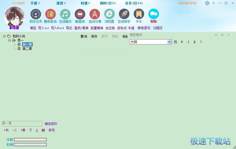Click the 敏感词 red minus icon

coord(80,14)
